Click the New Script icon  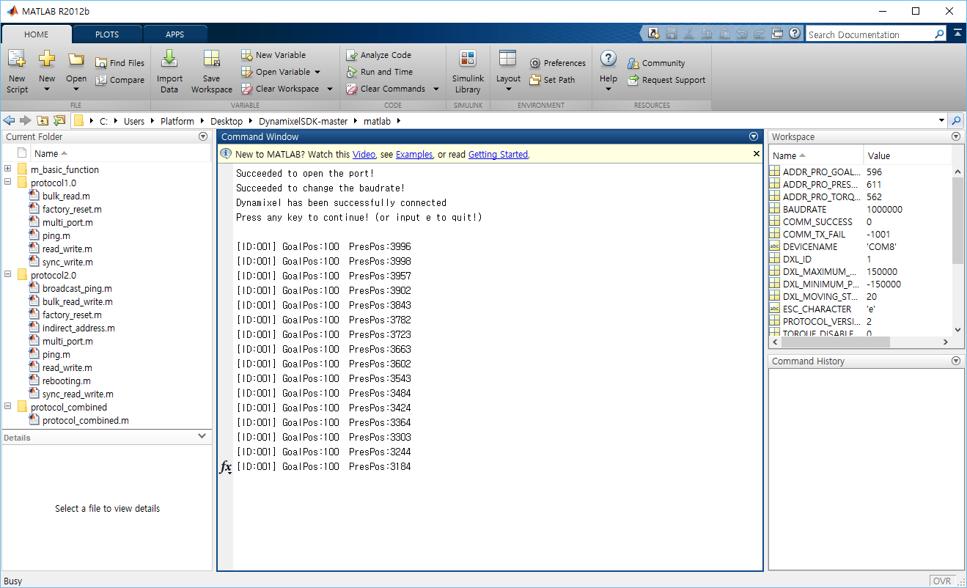pos(17,71)
